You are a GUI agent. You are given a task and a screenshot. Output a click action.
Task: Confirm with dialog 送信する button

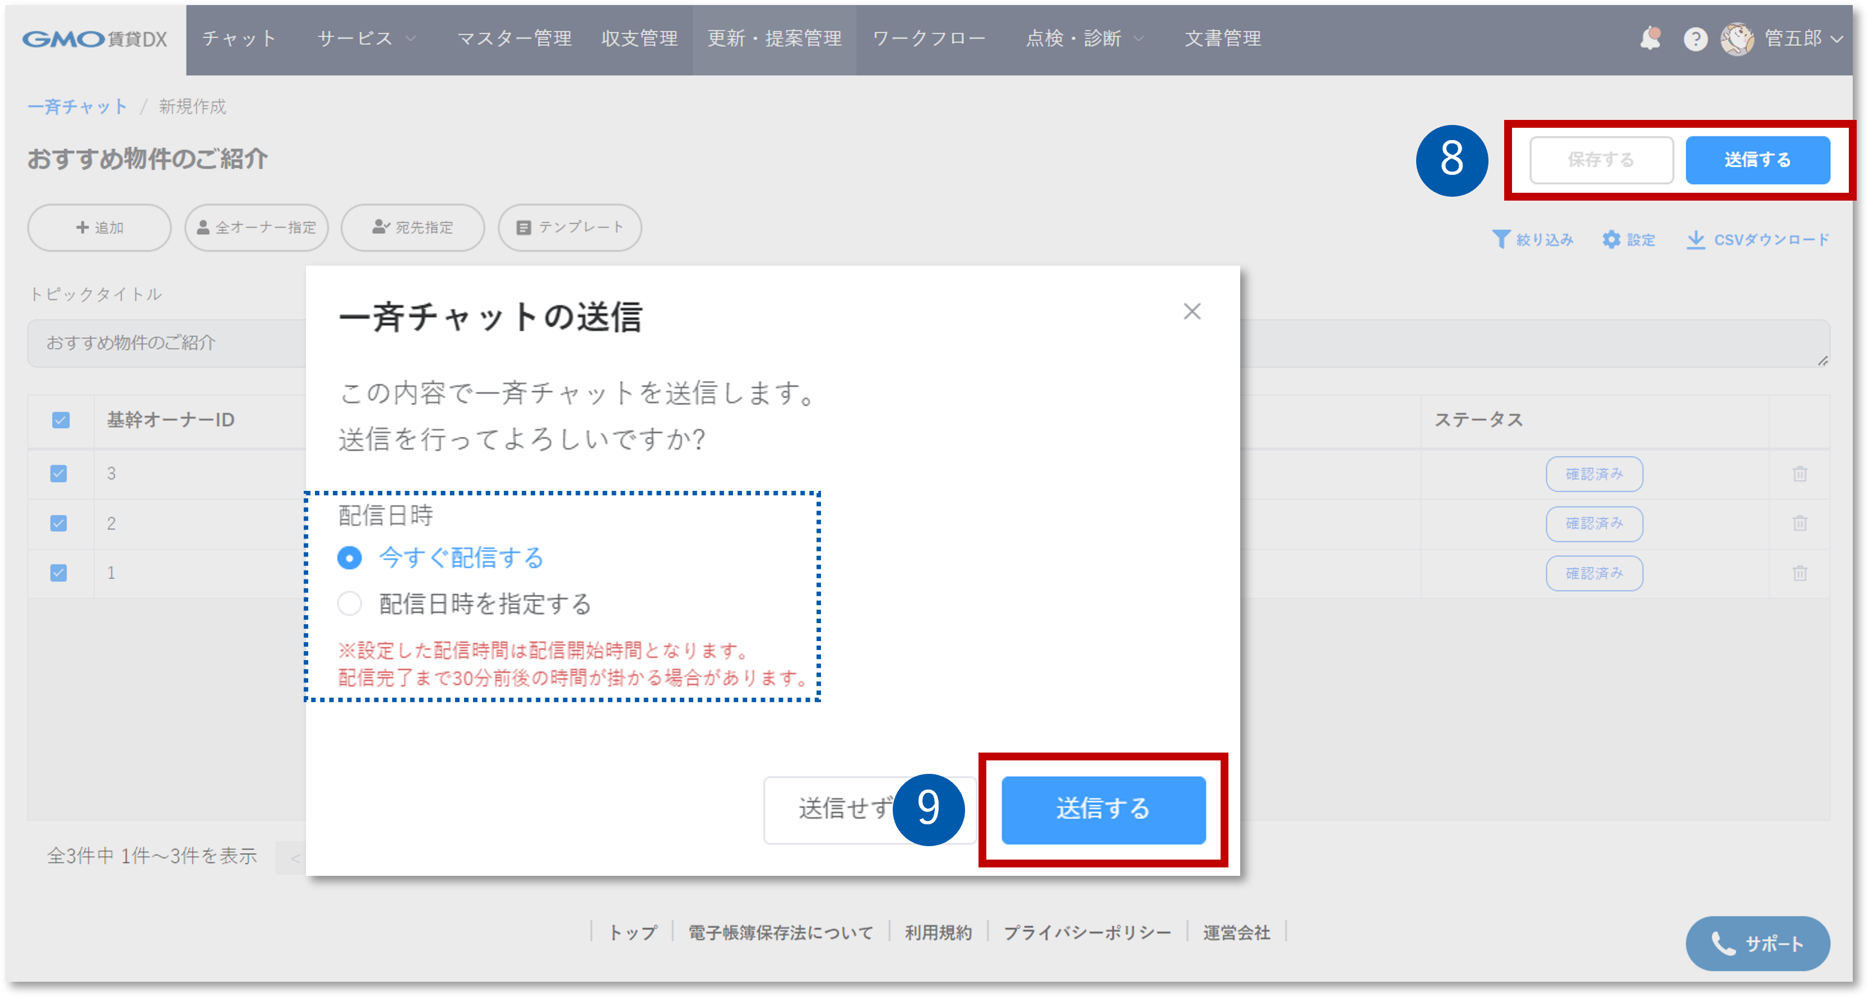point(1103,809)
